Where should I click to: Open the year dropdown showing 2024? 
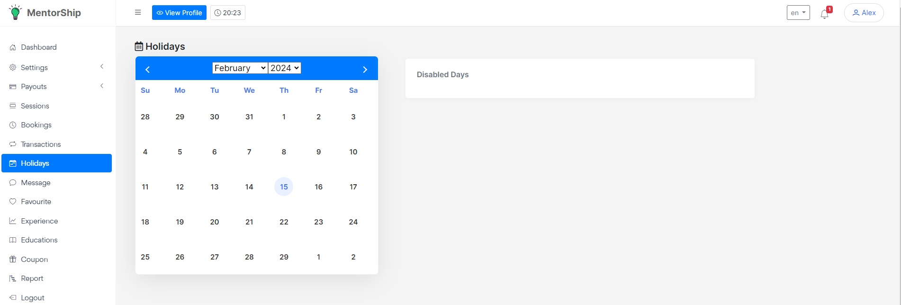click(285, 68)
